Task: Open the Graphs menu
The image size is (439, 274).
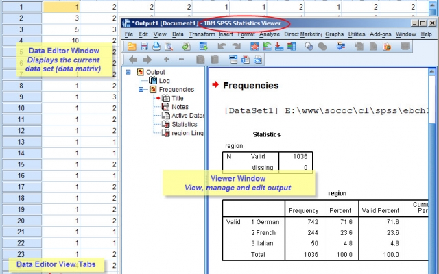Action: [x=334, y=34]
